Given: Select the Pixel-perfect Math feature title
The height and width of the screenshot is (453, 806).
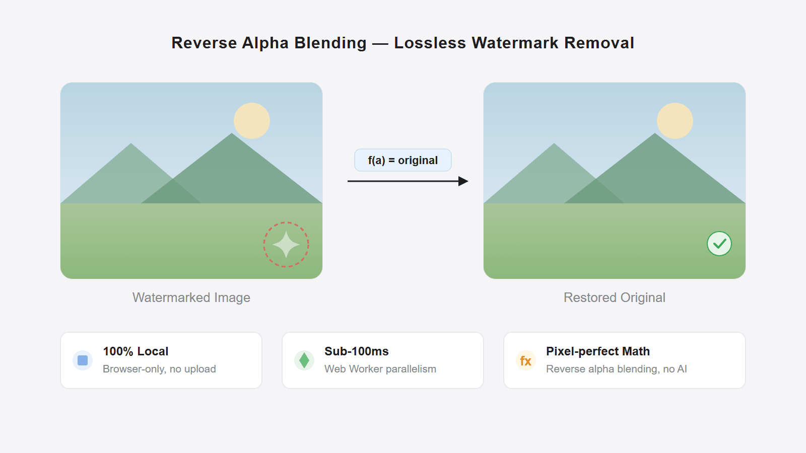Looking at the screenshot, I should coord(598,351).
